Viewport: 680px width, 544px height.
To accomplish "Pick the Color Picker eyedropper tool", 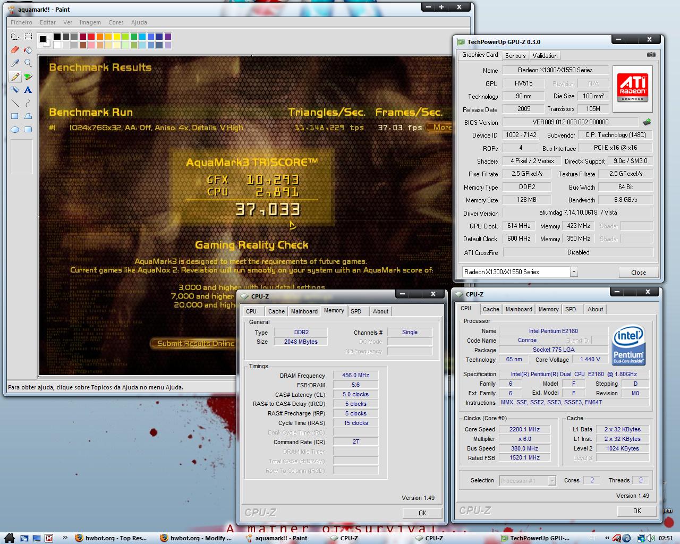I will click(15, 63).
